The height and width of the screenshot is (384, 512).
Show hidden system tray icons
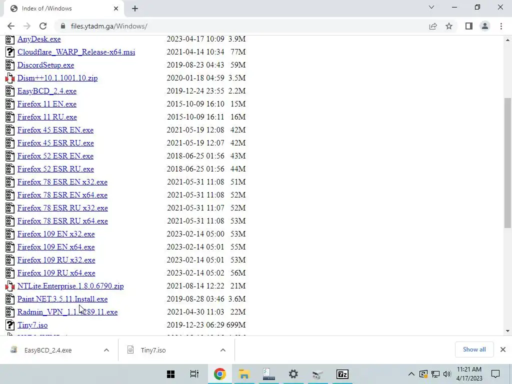point(411,374)
